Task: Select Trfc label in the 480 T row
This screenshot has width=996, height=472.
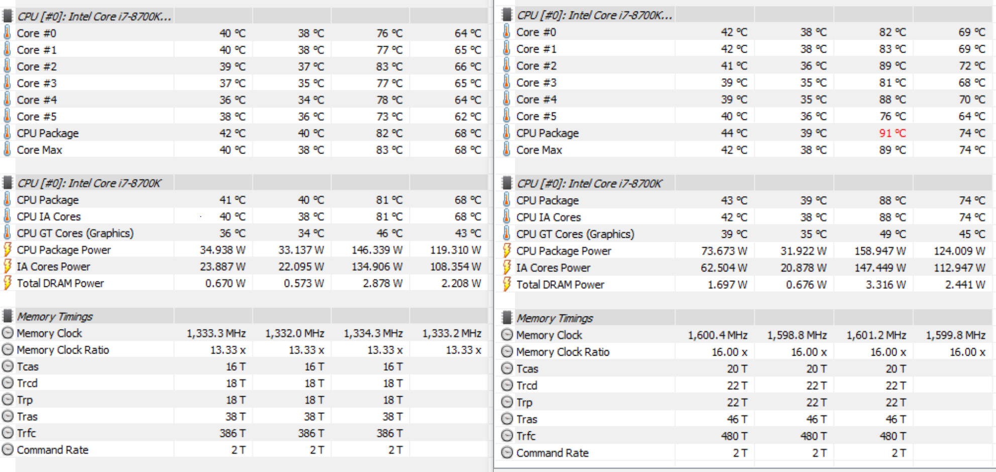Action: 526,436
